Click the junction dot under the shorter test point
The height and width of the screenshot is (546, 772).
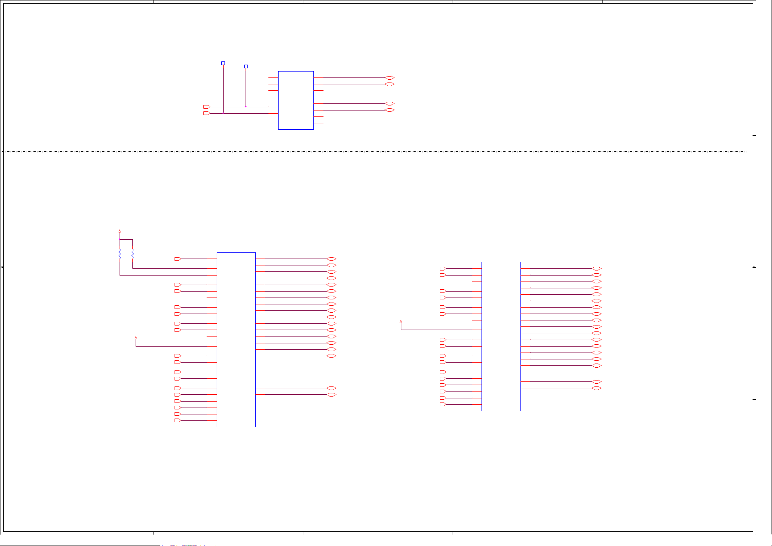246,107
